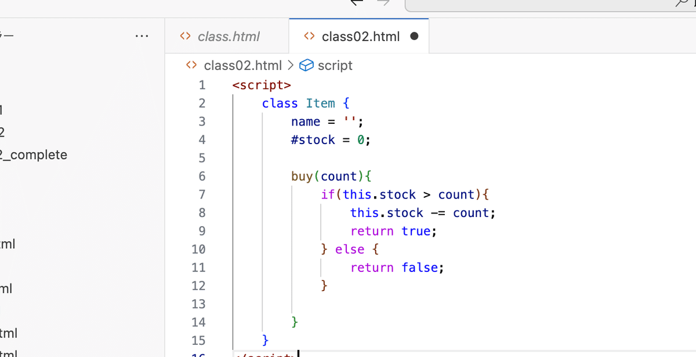Screen dimensions: 696x357
Task: Select the class02.html tab
Action: point(361,36)
